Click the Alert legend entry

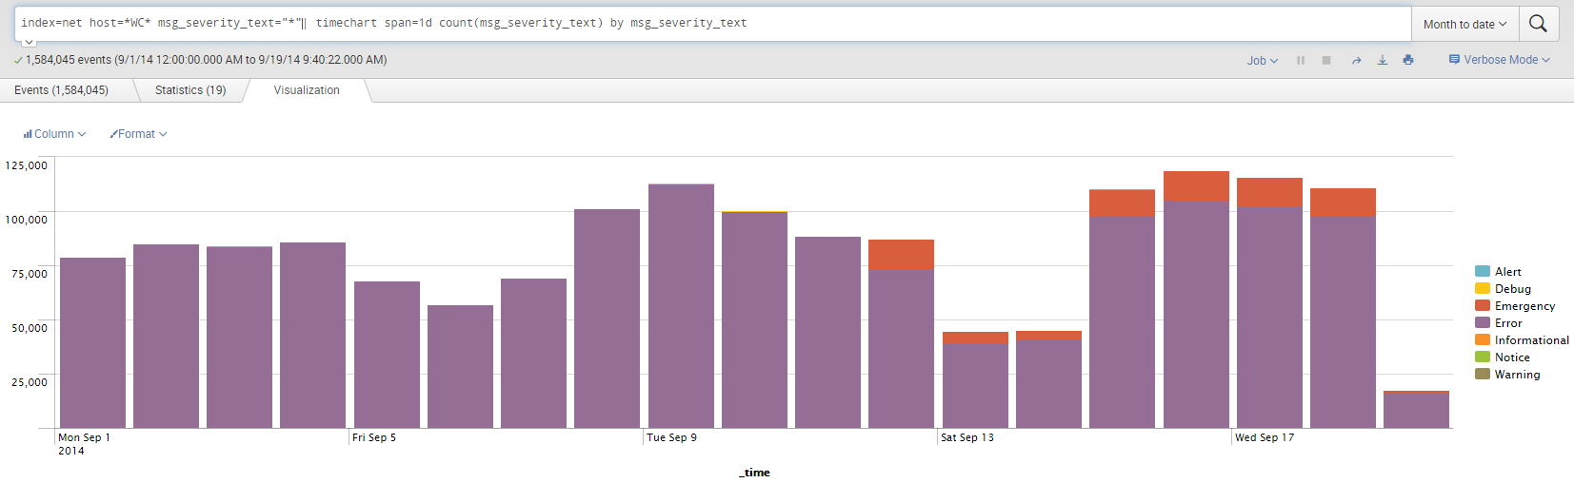click(1507, 272)
